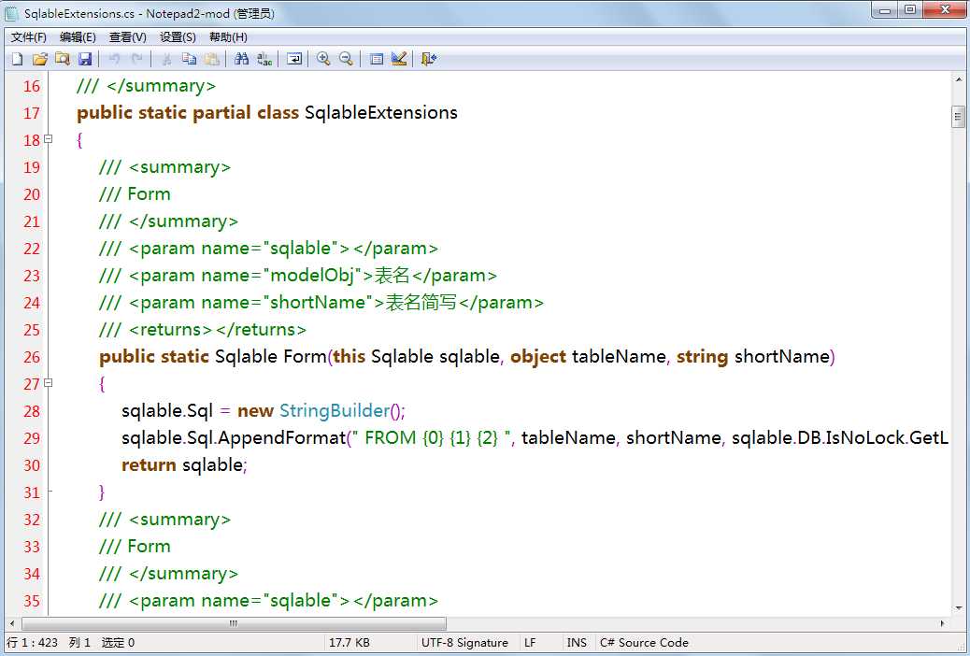This screenshot has width=970, height=656.
Task: Click horizontal scrollbar right arrow
Action: point(942,623)
